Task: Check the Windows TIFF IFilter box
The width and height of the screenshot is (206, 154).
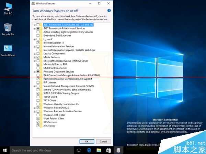Action: click(x=38, y=115)
